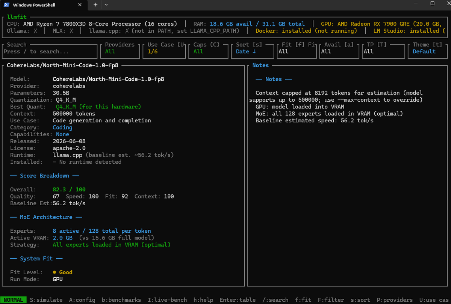Click A:config in the status bar

82,300
